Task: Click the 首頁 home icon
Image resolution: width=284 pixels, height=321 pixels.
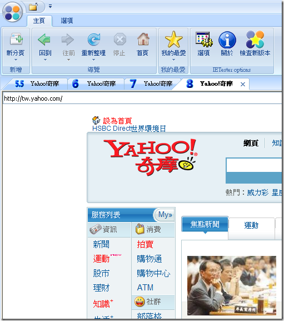Action: [143, 39]
